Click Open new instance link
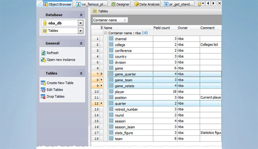The height and width of the screenshot is (149, 258). point(61,60)
